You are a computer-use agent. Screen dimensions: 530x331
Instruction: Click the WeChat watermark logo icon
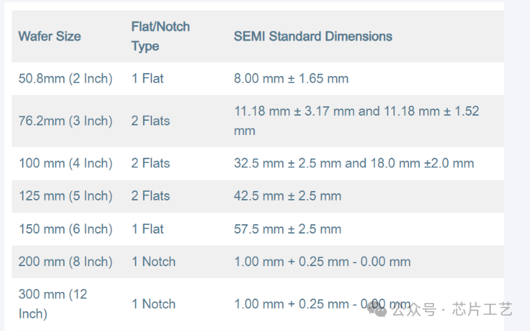(378, 310)
